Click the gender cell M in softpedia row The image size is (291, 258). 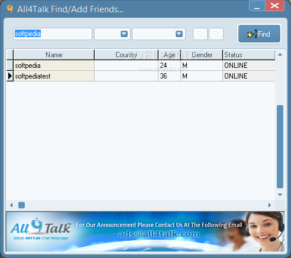coord(202,66)
